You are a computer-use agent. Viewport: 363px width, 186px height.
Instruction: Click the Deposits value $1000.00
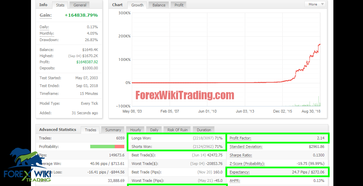(90, 68)
